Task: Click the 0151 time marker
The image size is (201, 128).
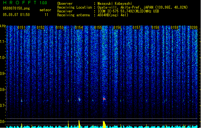Action: click(21, 28)
